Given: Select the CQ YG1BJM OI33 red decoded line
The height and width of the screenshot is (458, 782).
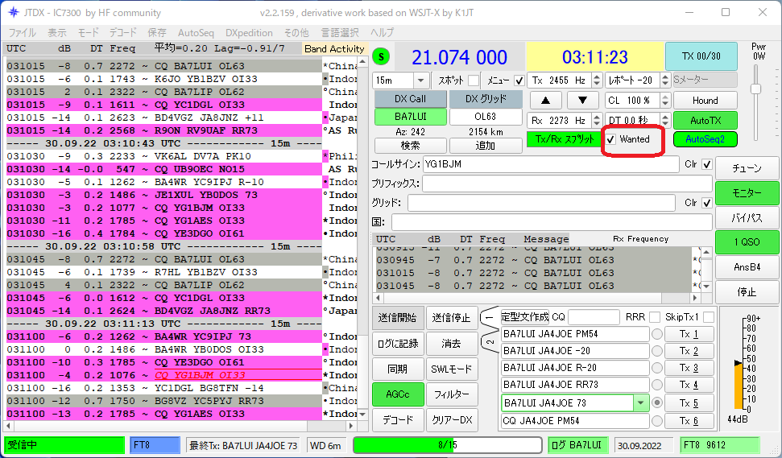Looking at the screenshot, I should coord(200,375).
